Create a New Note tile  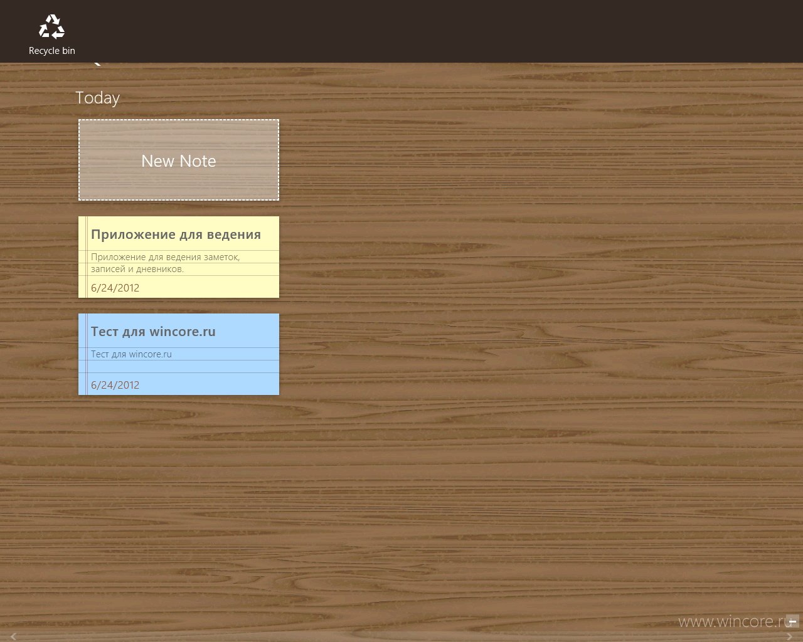coord(179,160)
